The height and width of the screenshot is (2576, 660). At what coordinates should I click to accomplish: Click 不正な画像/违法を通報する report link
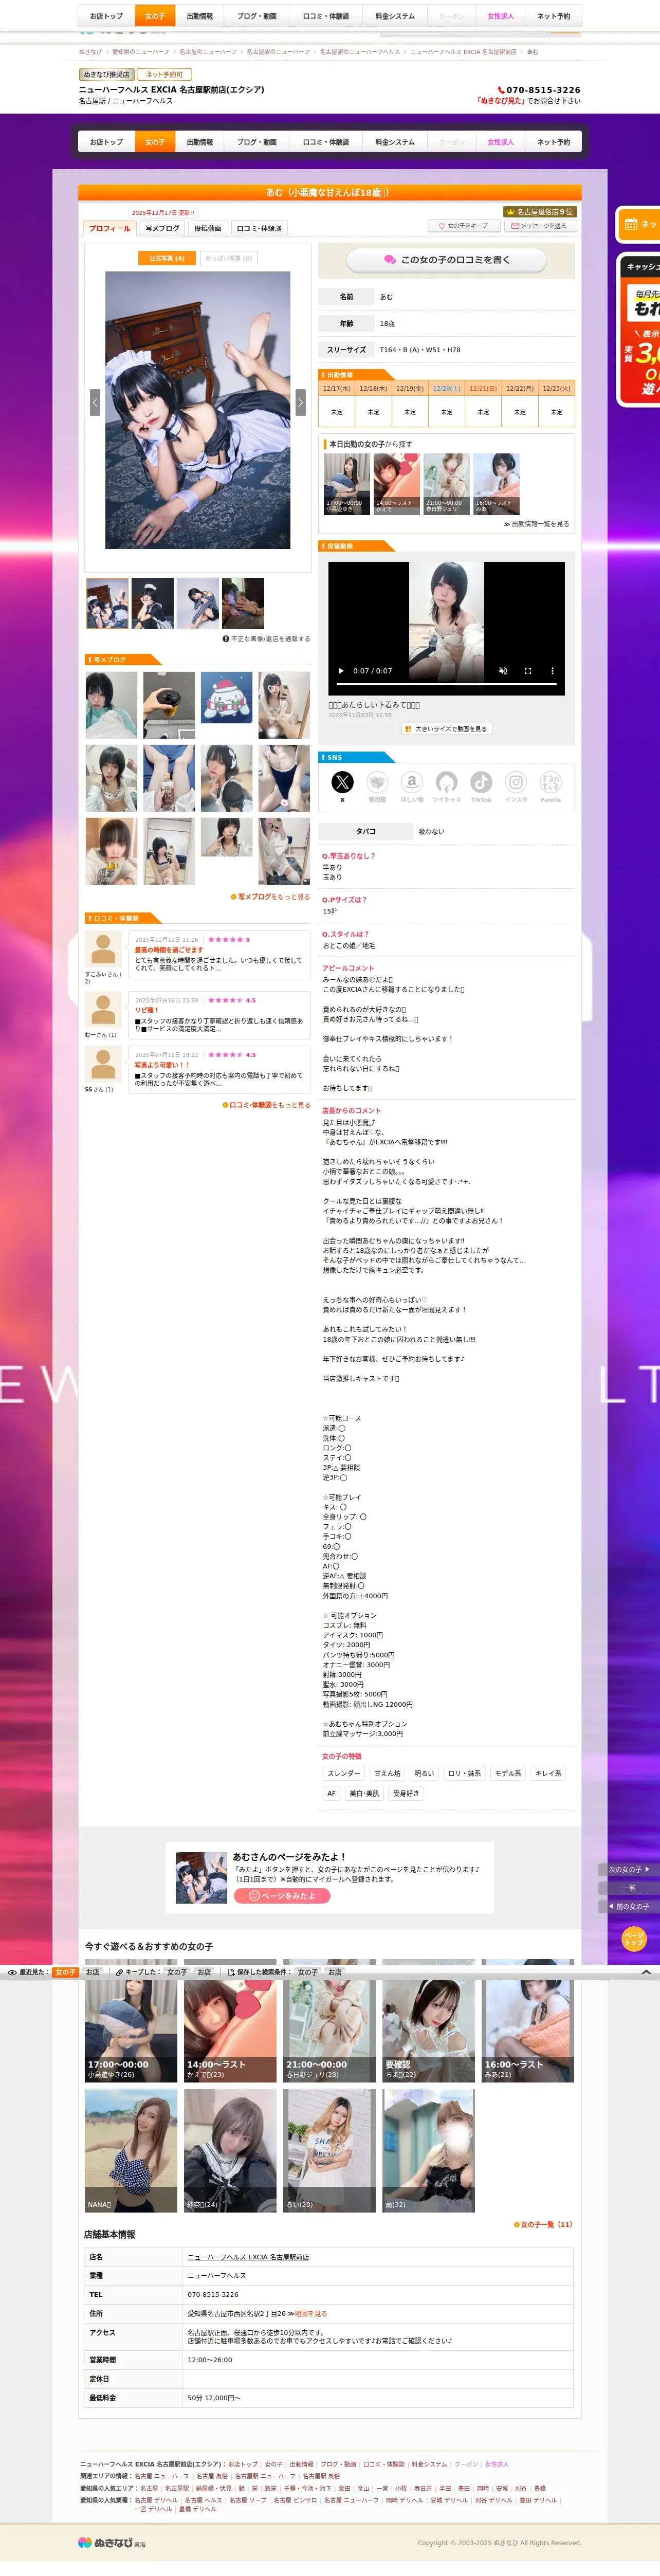(x=266, y=639)
